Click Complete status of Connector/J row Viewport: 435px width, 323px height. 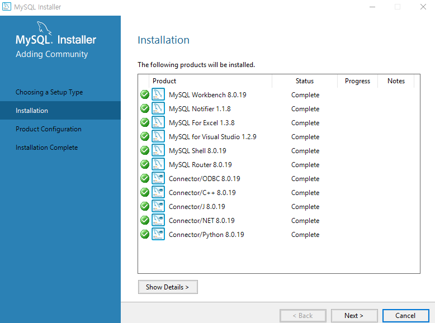click(305, 207)
